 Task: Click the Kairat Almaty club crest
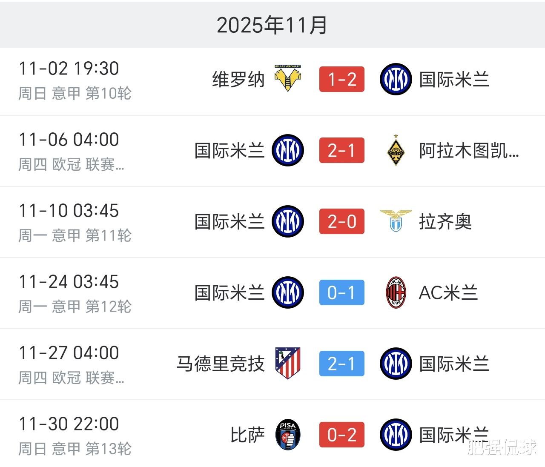click(x=396, y=150)
